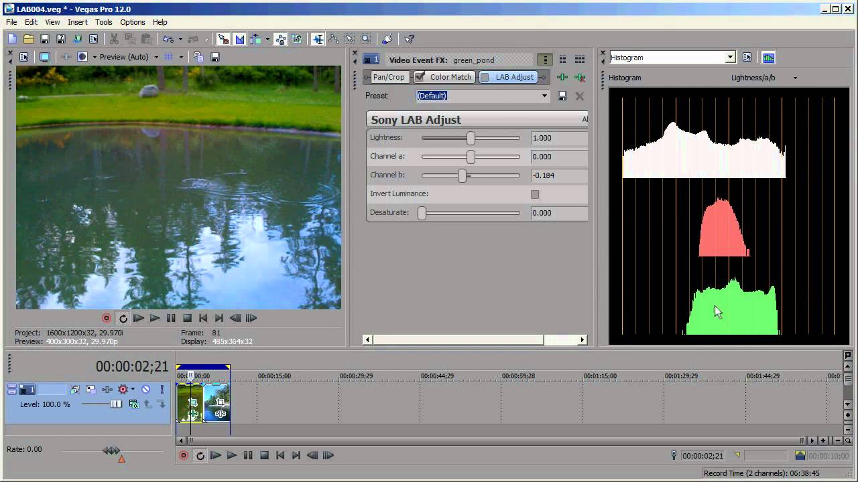Click the Channel b value field -0.184
The height and width of the screenshot is (482, 858).
[559, 175]
